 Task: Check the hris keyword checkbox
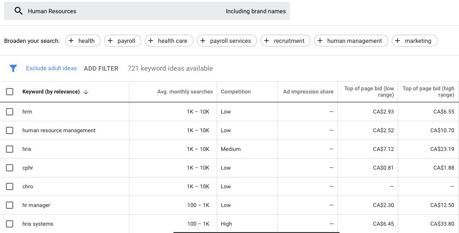click(x=10, y=149)
